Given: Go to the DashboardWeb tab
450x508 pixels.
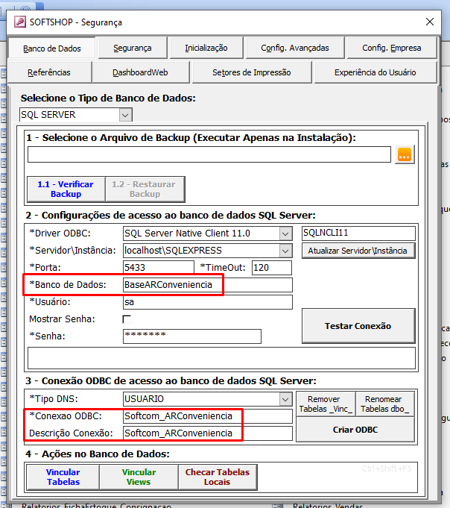Looking at the screenshot, I should tap(140, 72).
